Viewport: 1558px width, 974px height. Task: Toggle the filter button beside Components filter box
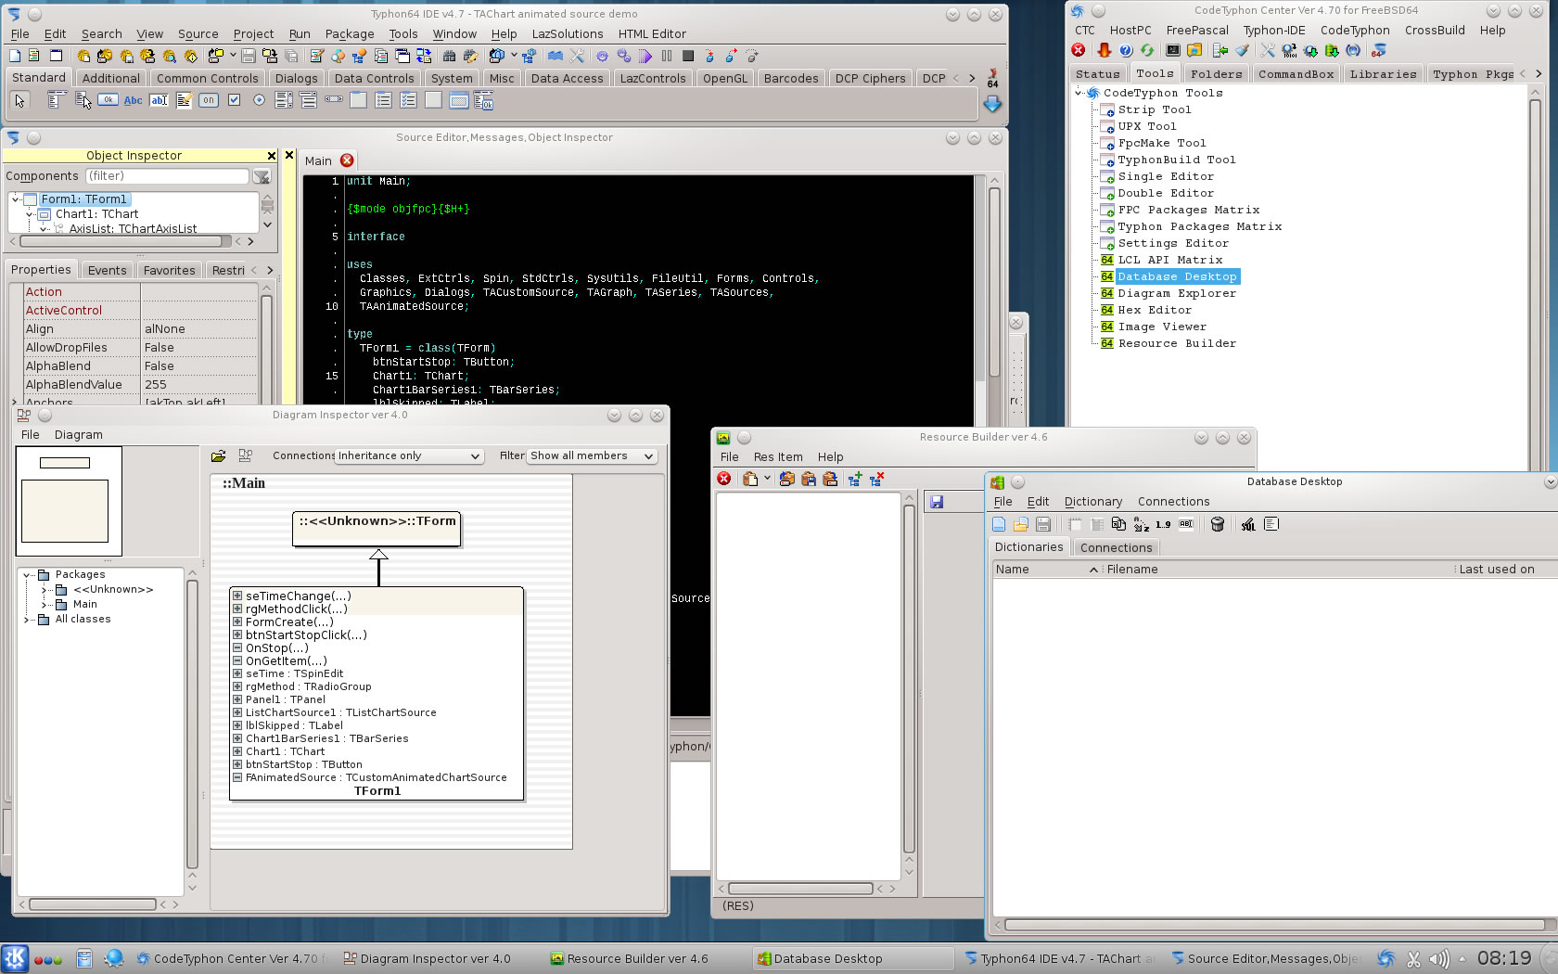click(262, 176)
